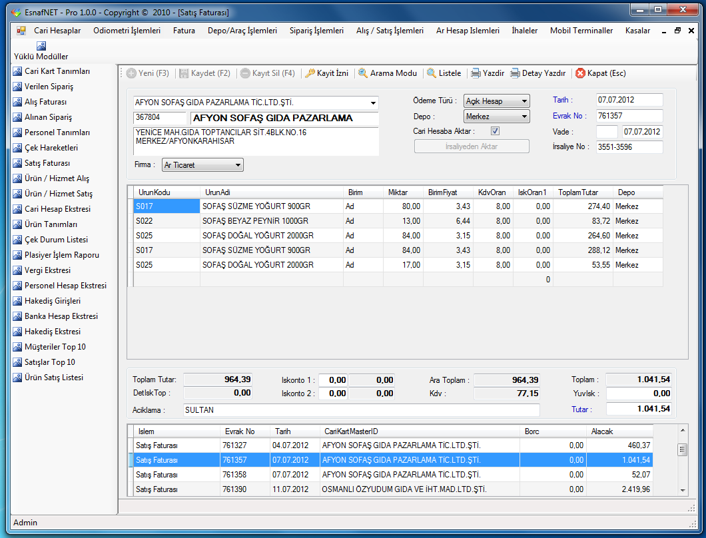Open the Sipariş İşlemleri menu
706x538 pixels.
click(316, 31)
